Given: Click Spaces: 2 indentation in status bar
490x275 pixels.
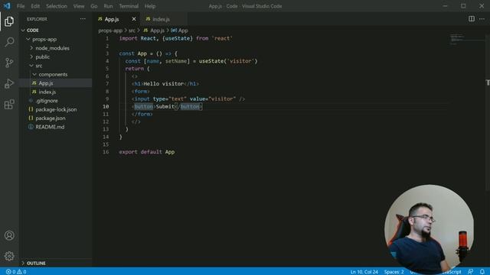Looking at the screenshot, I should 394,272.
